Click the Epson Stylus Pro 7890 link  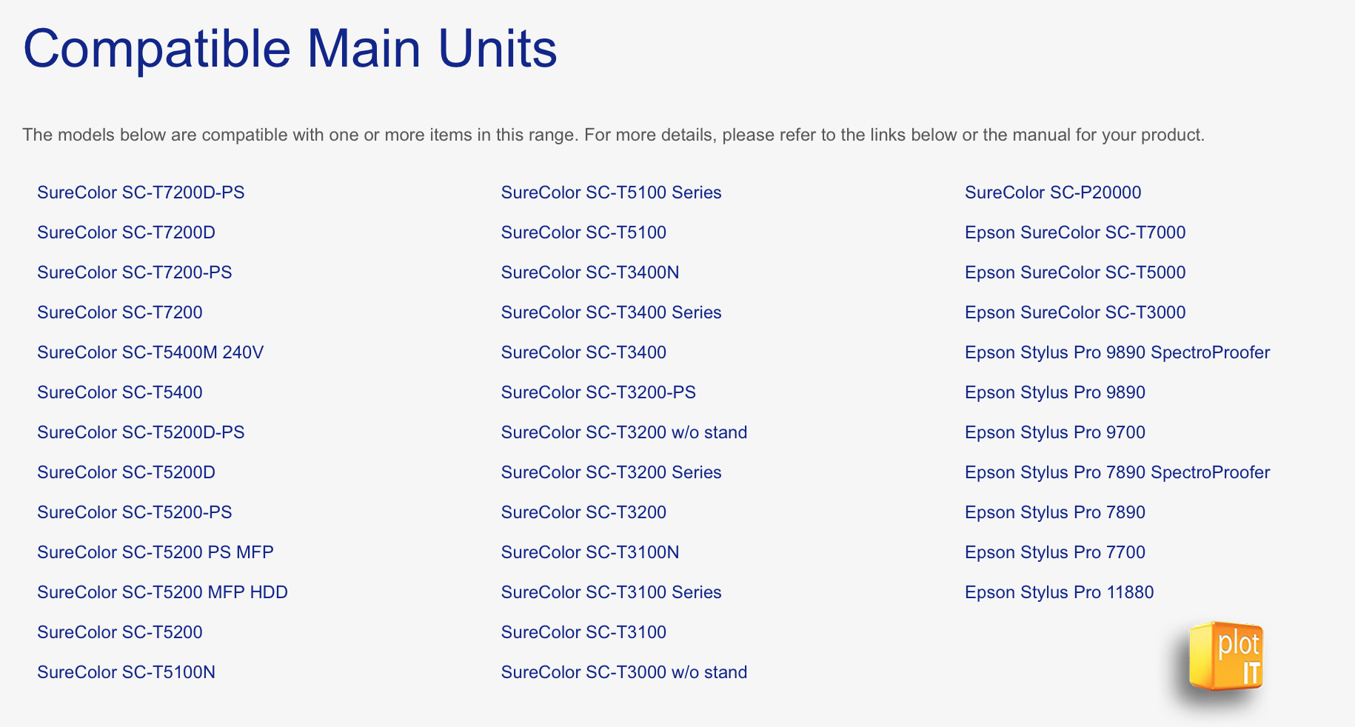(1055, 512)
